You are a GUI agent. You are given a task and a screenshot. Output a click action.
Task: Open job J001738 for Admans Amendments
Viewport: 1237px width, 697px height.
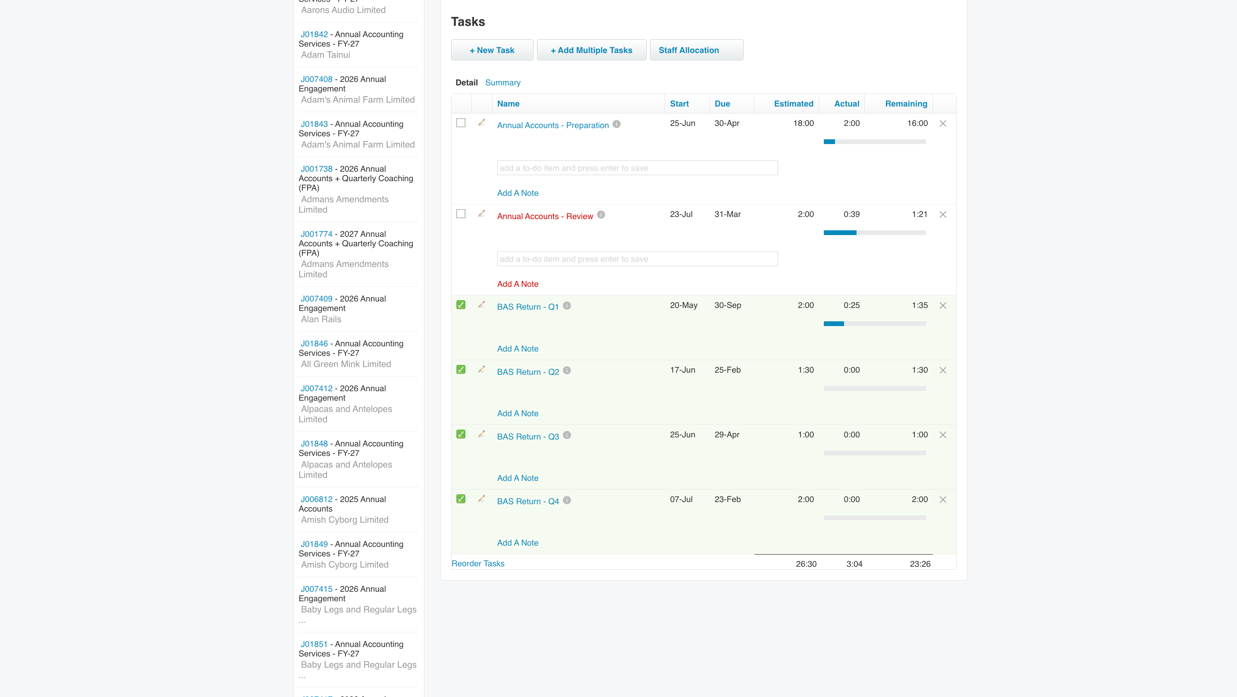click(x=317, y=169)
